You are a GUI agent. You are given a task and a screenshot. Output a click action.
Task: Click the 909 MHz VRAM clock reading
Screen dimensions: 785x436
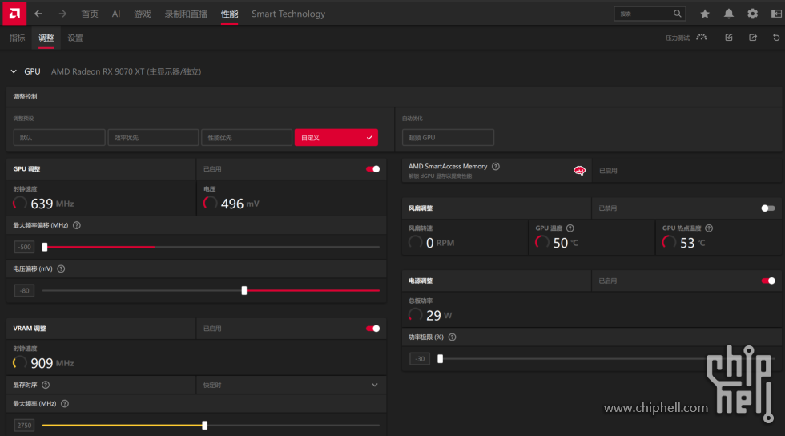[52, 363]
